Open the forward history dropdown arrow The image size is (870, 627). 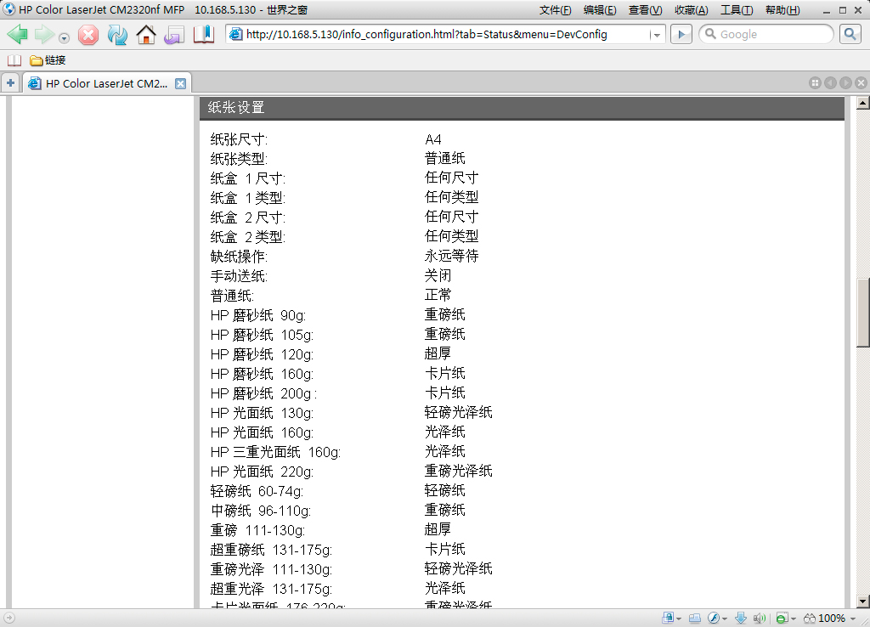click(65, 37)
